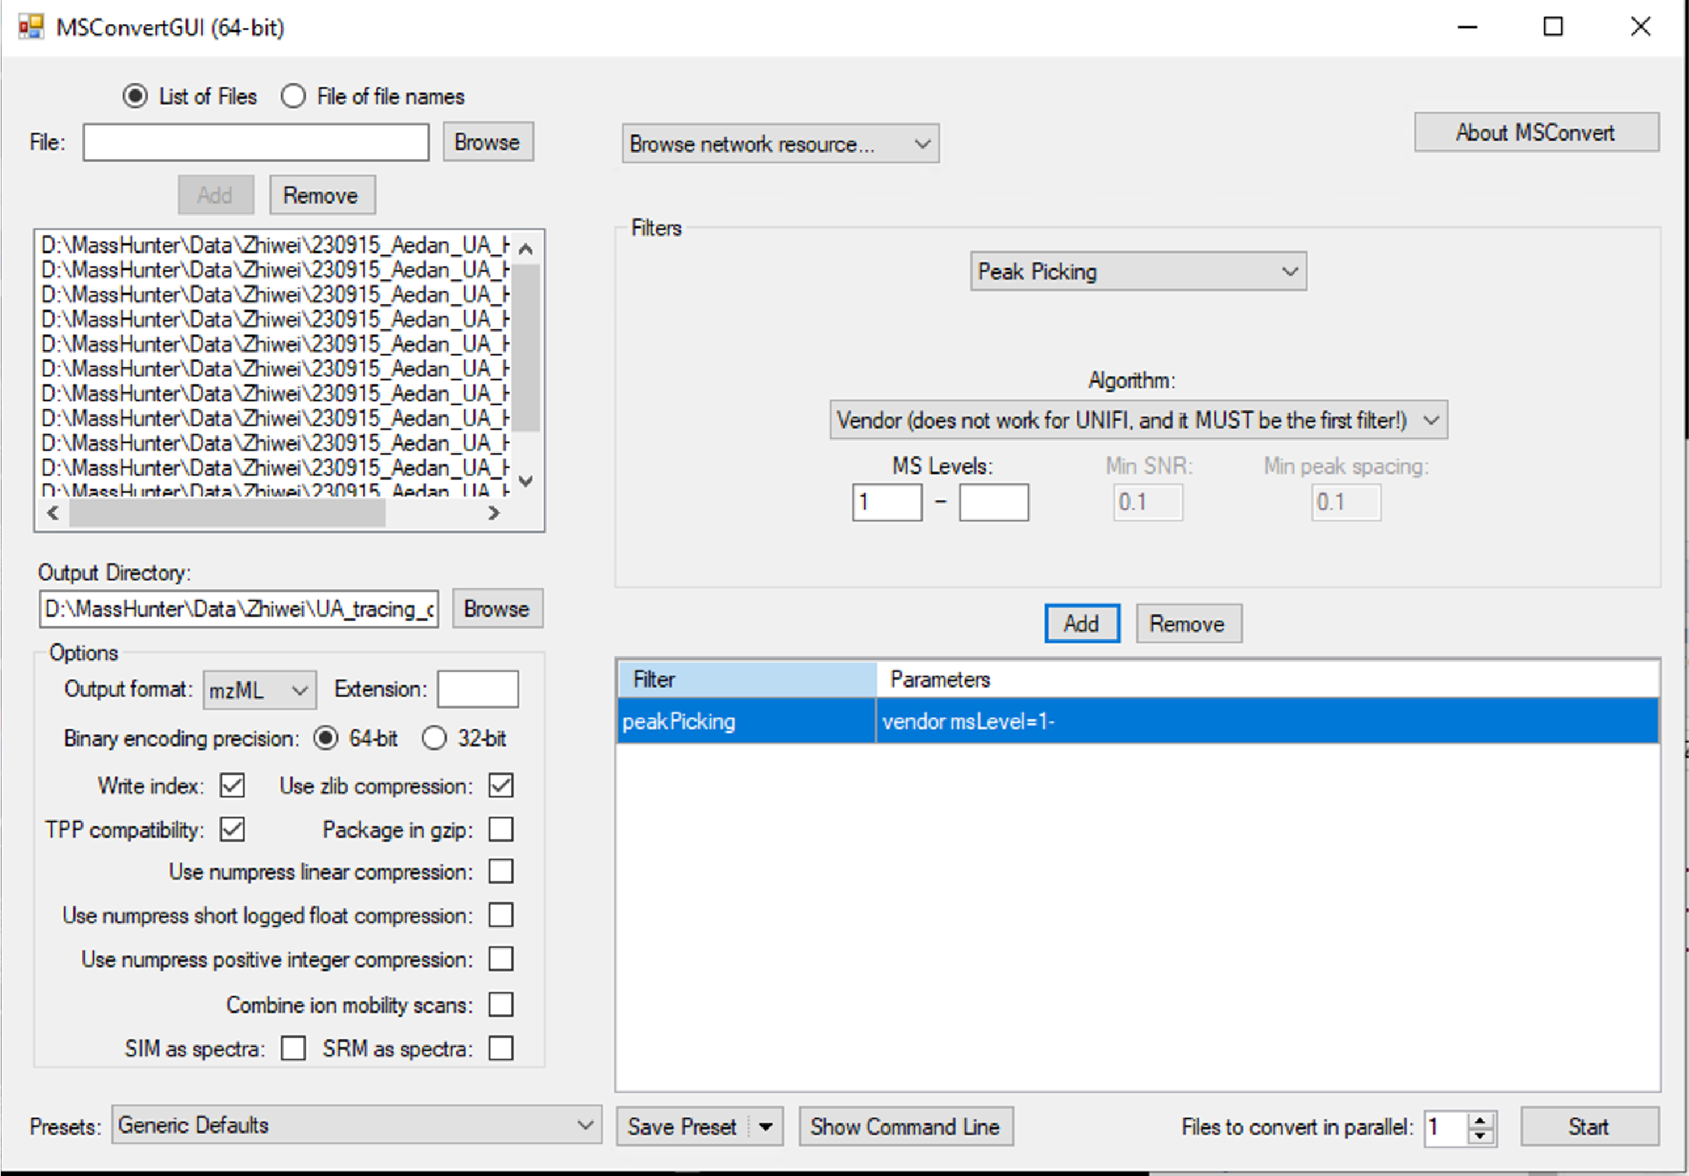The height and width of the screenshot is (1176, 1689).
Task: Browse for the output directory
Action: [497, 609]
